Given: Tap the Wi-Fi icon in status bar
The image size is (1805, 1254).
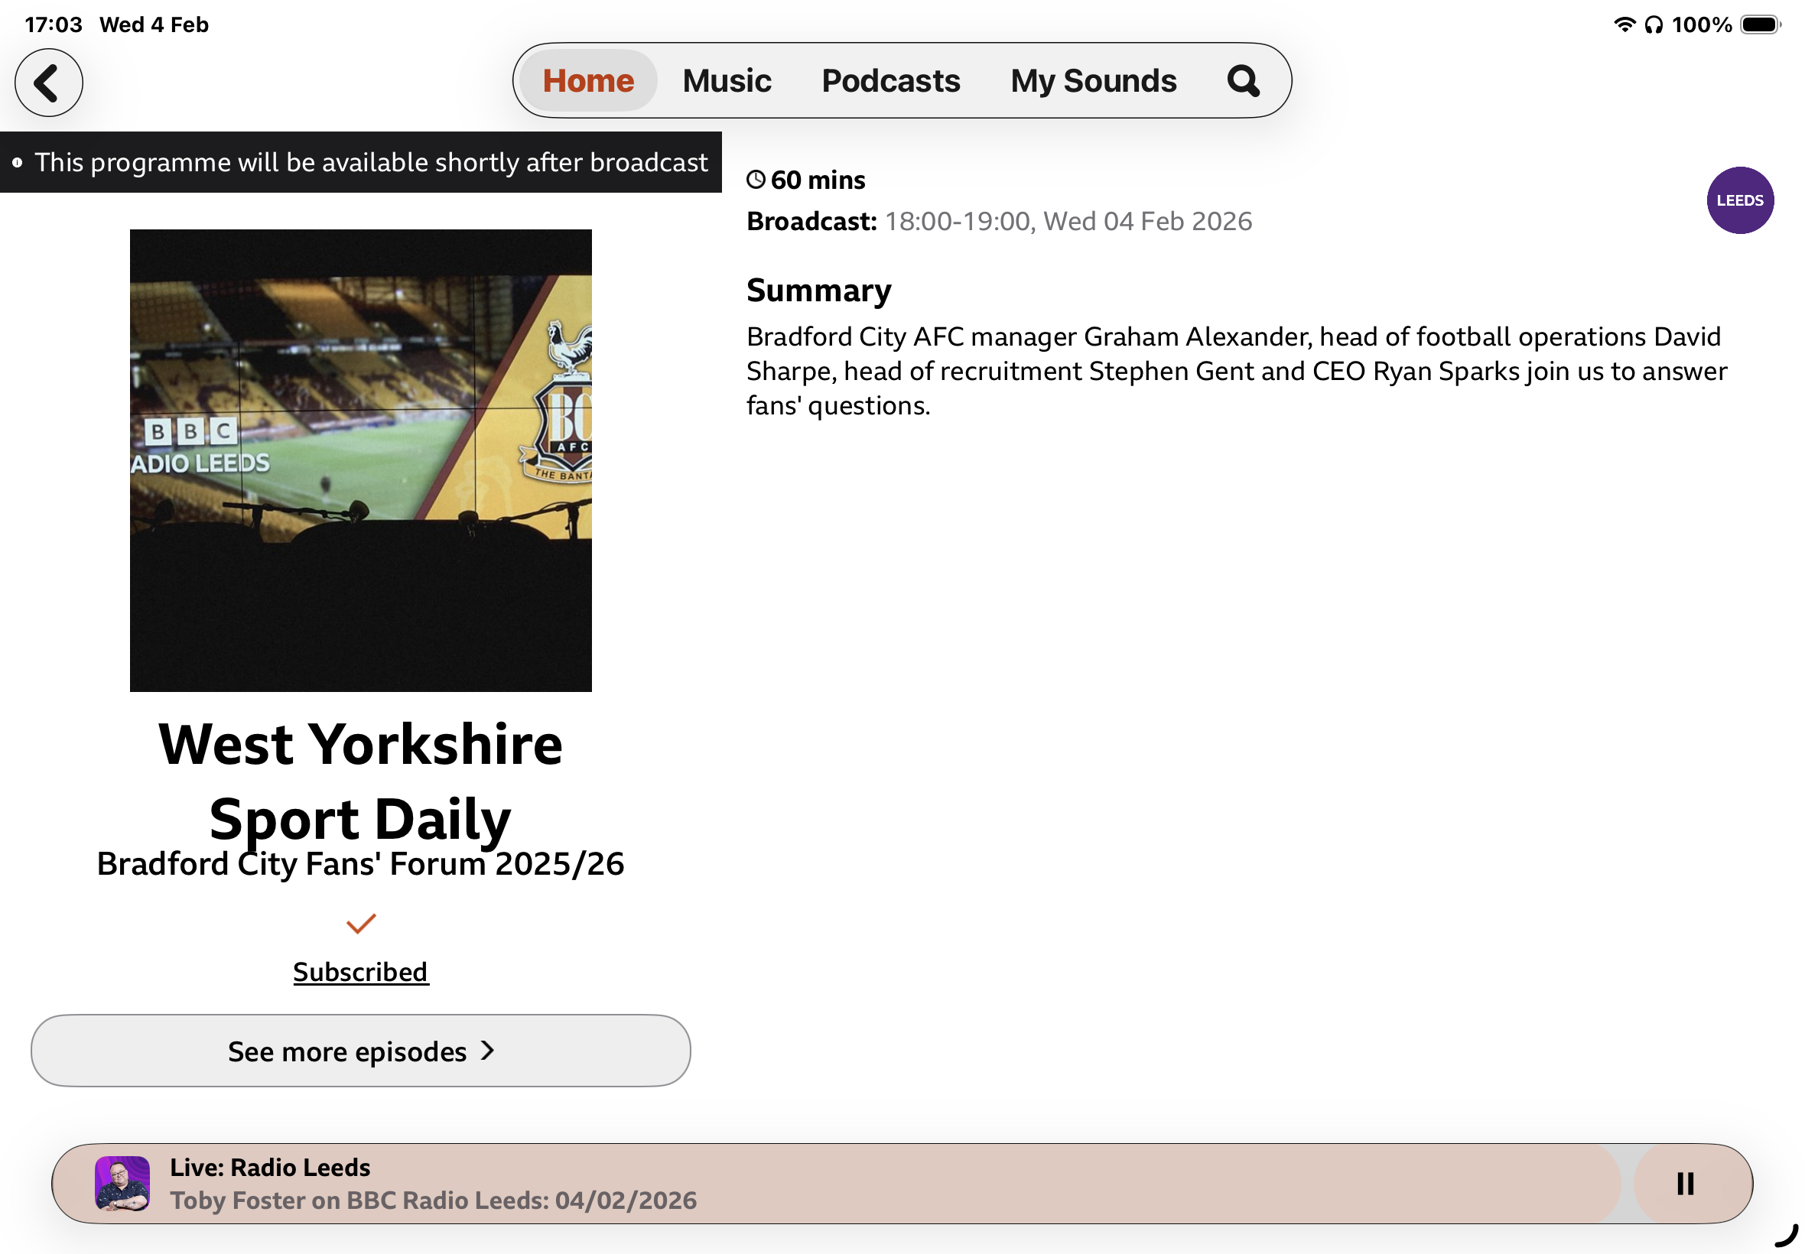Looking at the screenshot, I should pos(1624,24).
